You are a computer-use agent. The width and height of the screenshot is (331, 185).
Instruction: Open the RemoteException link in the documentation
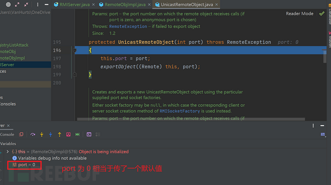128,26
